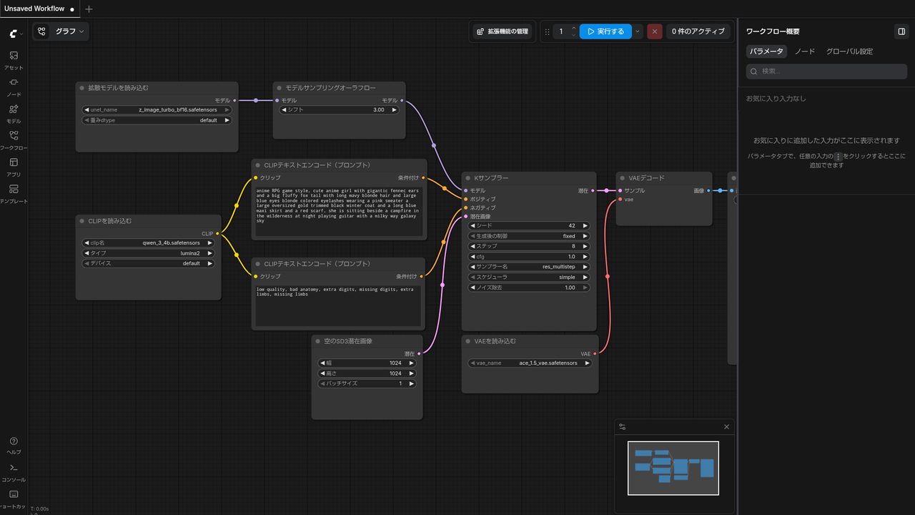This screenshot has height=515, width=915.
Task: Open the アセット sidebar panel
Action: point(14,60)
